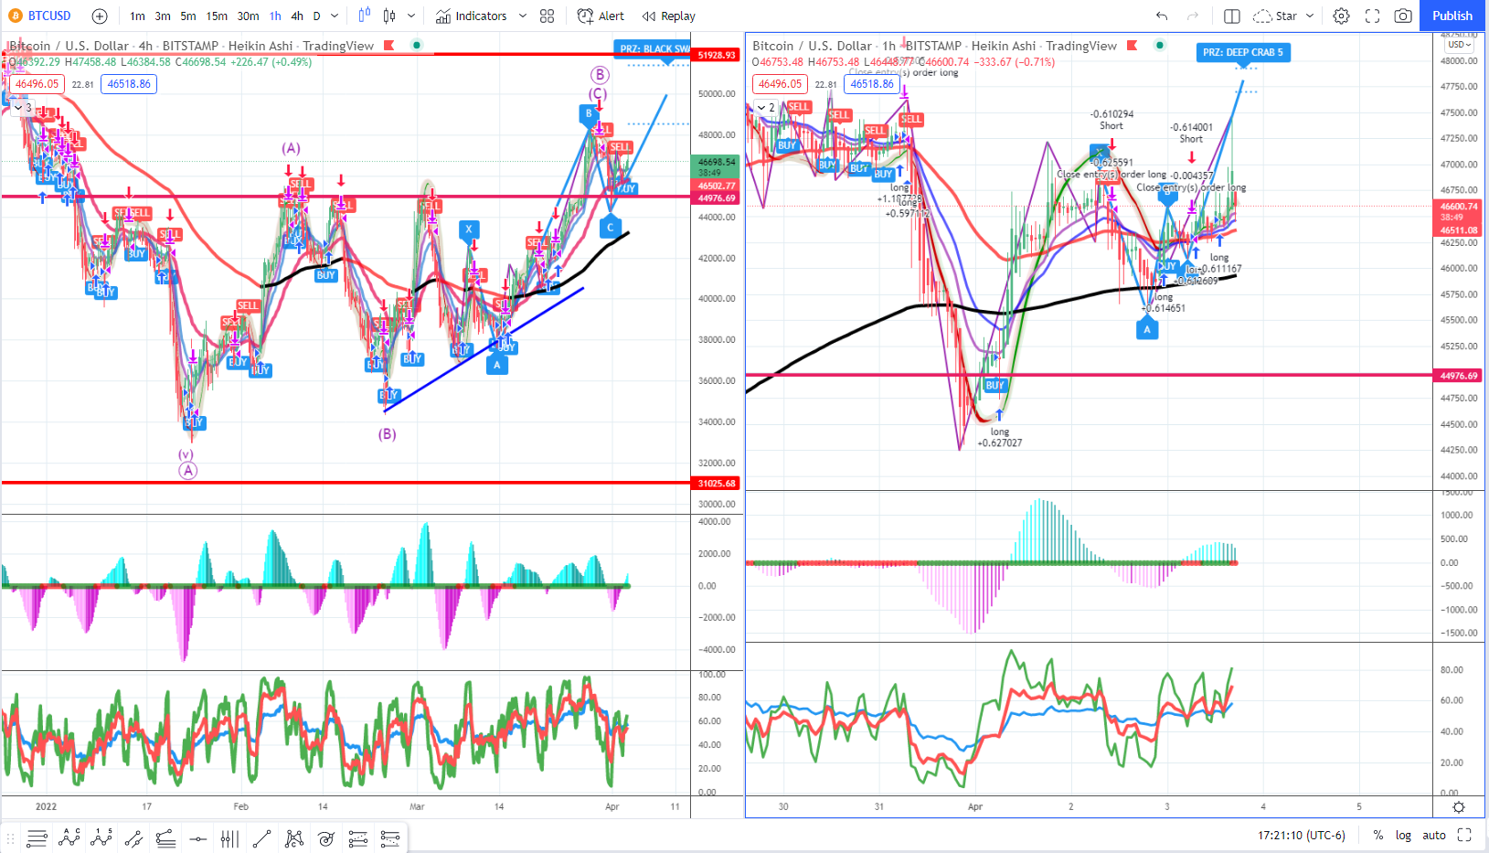Click the blue buy price 46518.86 on 4h chart

tap(129, 84)
